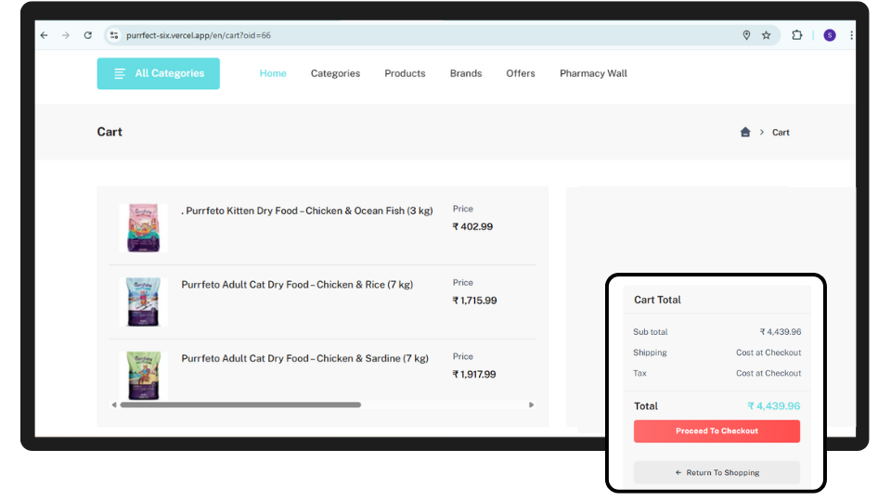Image resolution: width=891 pixels, height=501 pixels.
Task: Click the location pin icon in the address bar
Action: coord(746,35)
